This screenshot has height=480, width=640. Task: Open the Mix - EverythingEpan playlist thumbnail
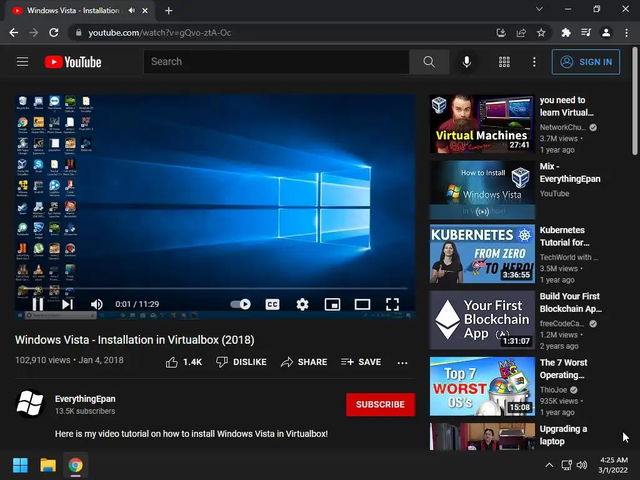[482, 190]
